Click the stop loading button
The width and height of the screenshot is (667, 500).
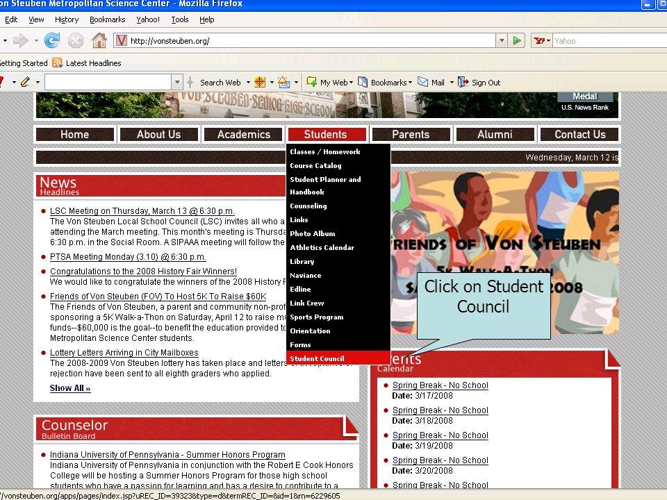76,41
